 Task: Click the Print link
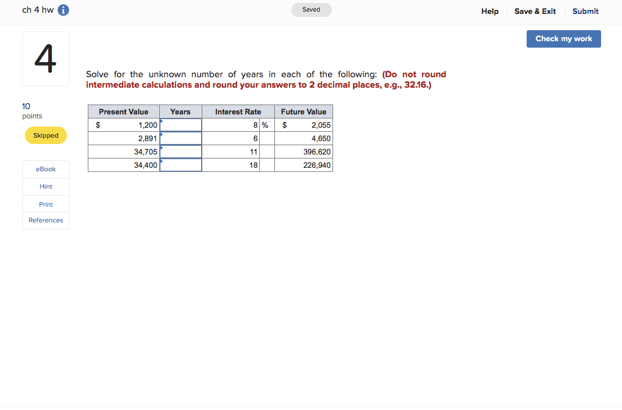45,204
